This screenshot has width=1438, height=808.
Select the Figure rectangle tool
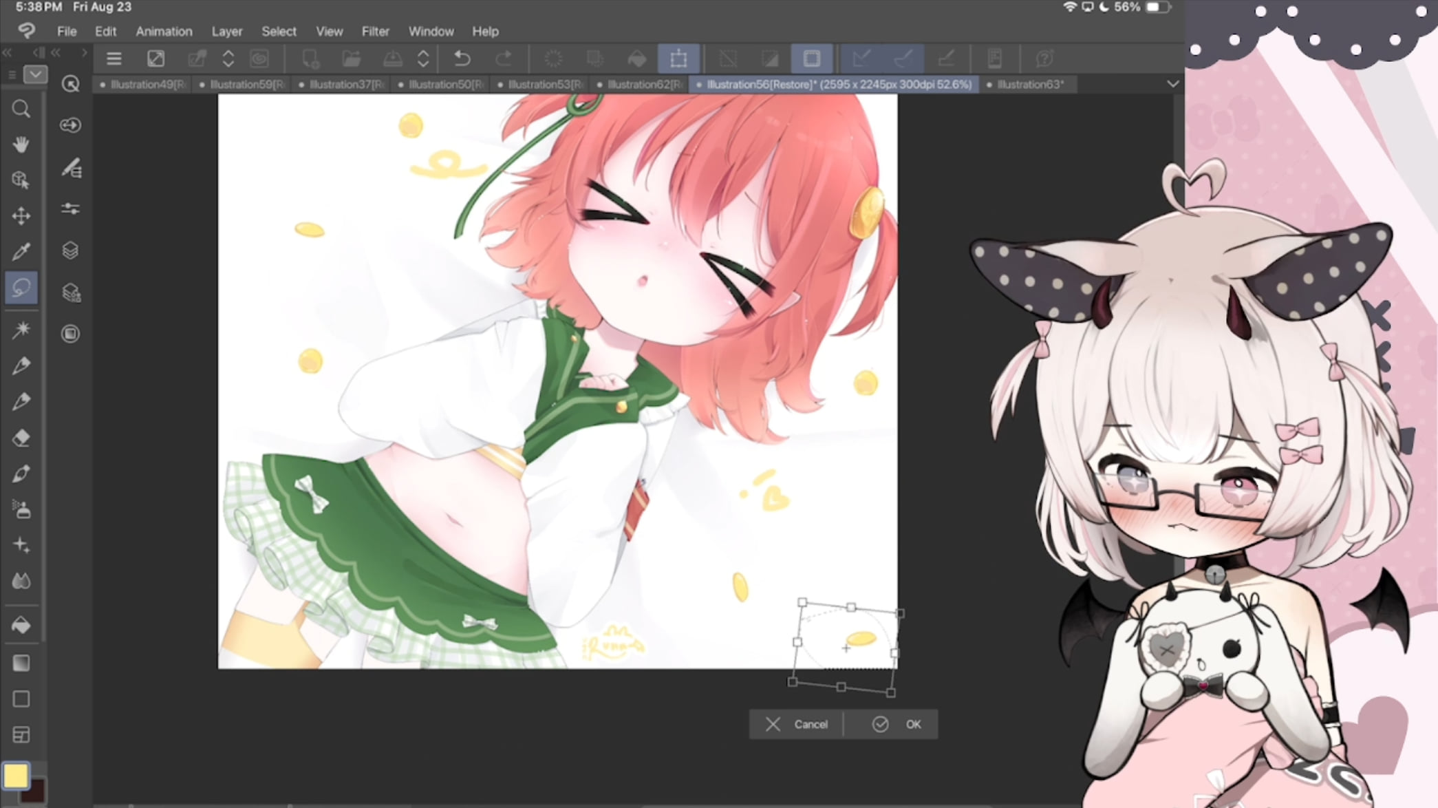point(21,699)
